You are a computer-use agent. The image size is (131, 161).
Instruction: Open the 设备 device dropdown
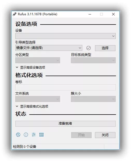[65, 36]
